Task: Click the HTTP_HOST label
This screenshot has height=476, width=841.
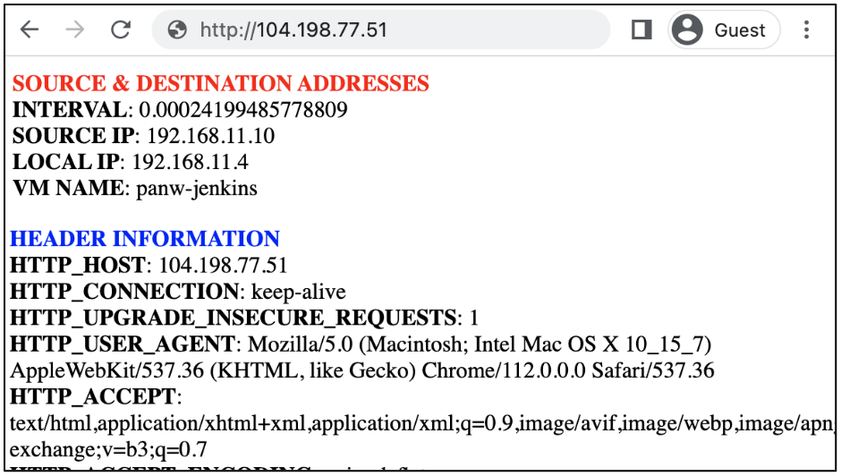Action: point(78,266)
